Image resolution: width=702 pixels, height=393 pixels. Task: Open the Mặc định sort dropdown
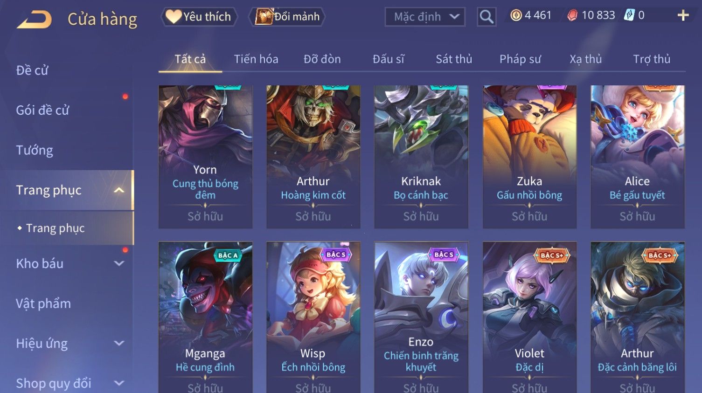coord(425,17)
